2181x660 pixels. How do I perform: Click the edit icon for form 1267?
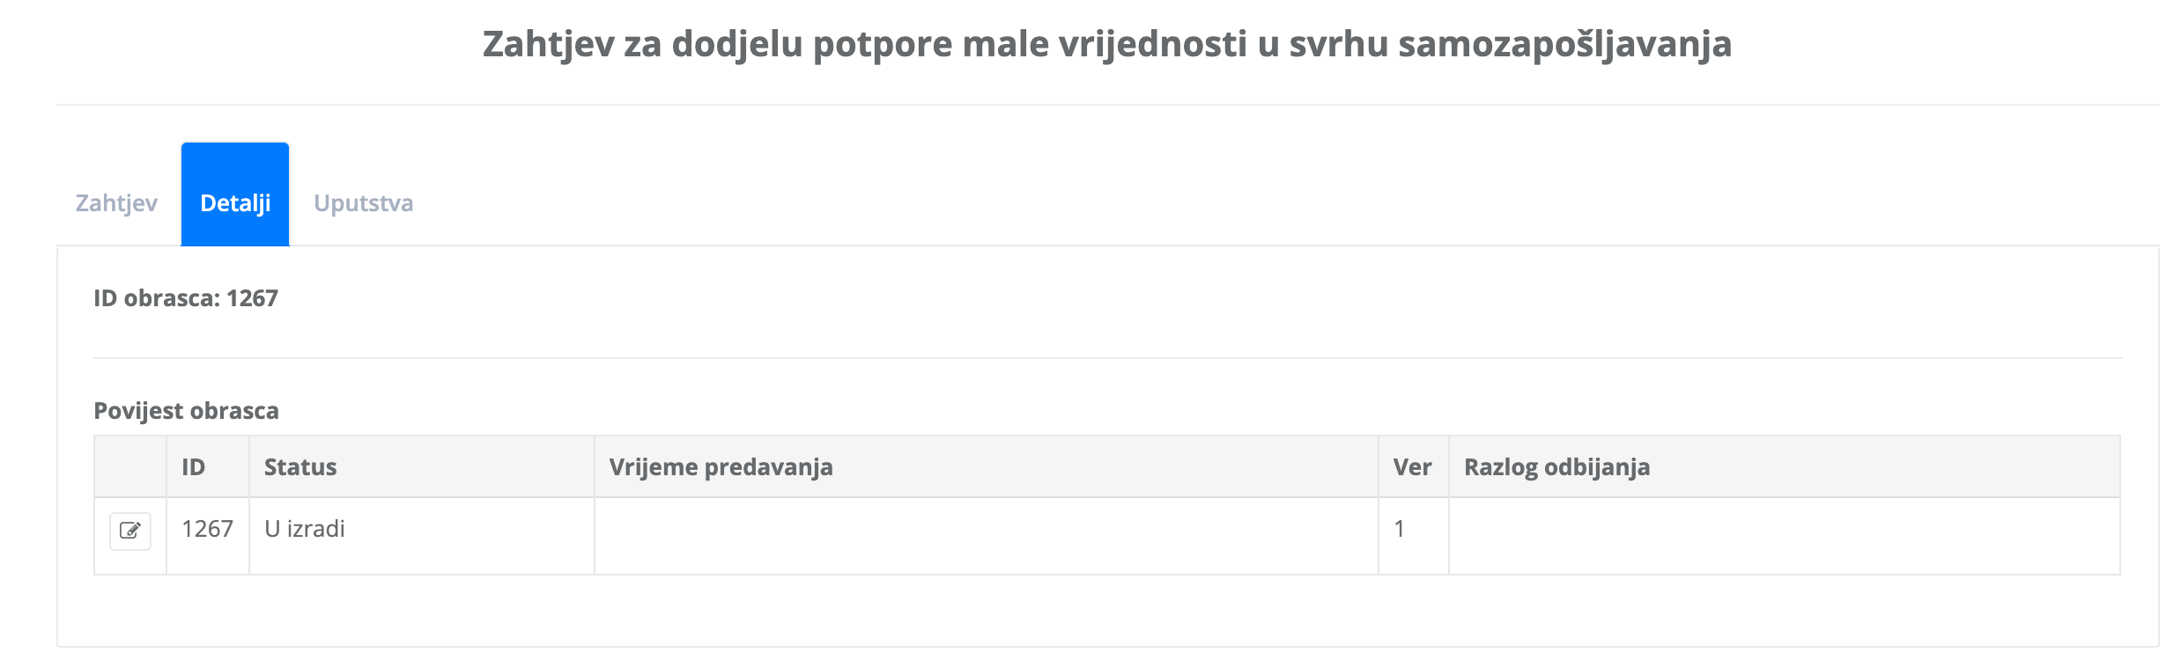[130, 532]
